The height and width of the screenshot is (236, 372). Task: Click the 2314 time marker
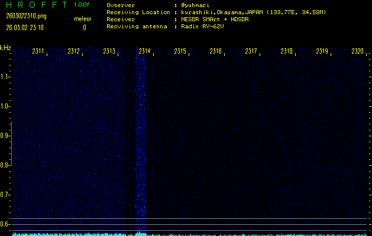(144, 52)
